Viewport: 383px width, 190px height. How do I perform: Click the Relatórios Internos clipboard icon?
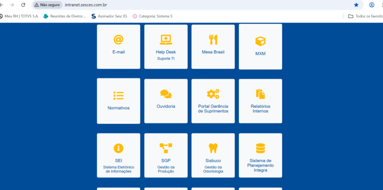coord(260,94)
